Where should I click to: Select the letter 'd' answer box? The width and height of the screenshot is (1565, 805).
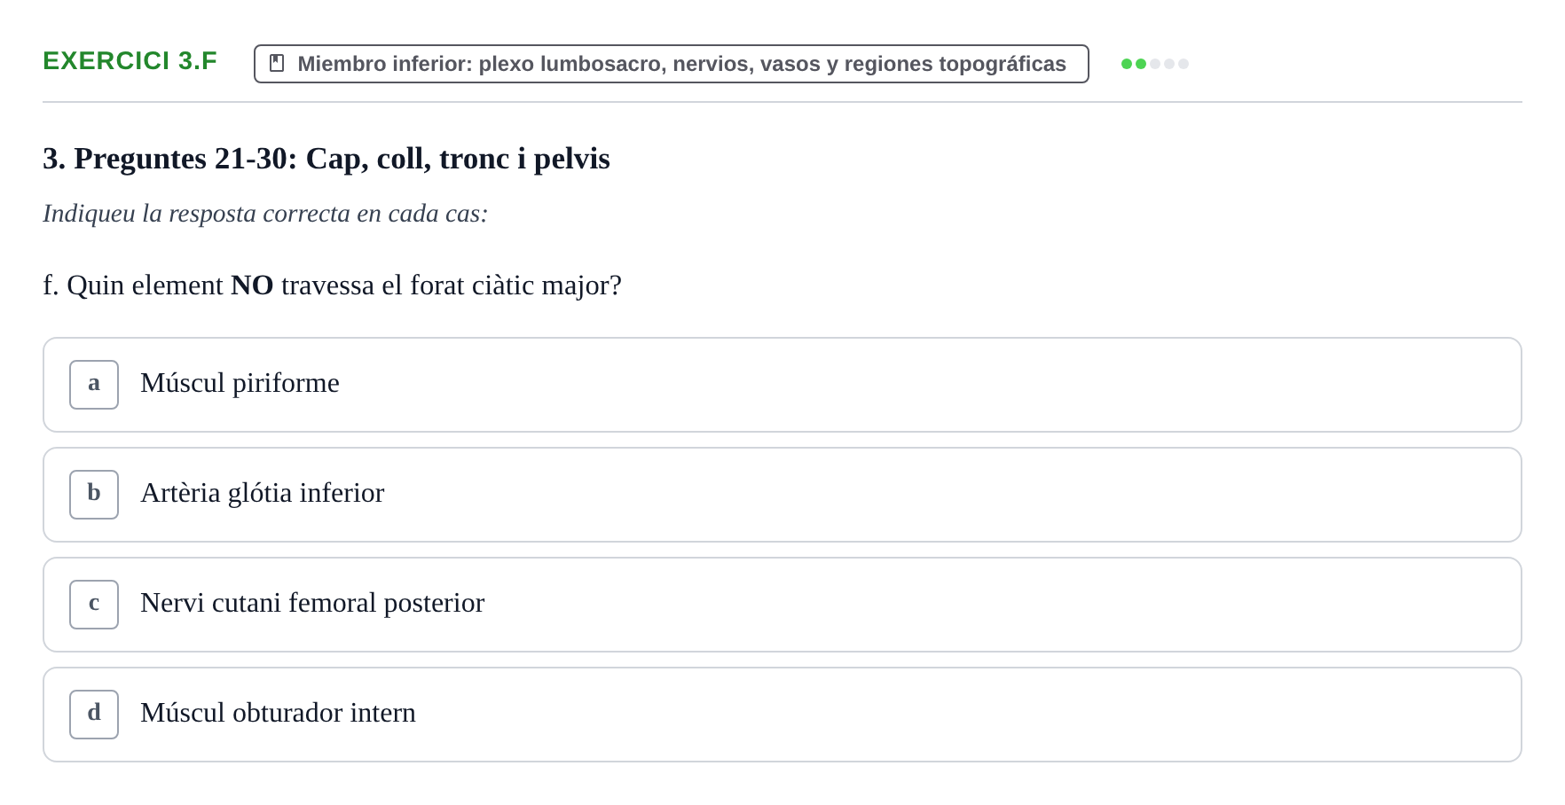click(94, 715)
